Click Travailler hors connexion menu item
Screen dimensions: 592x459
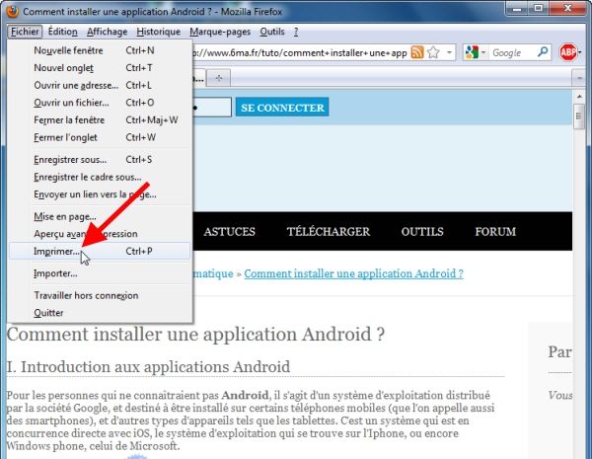click(x=86, y=294)
